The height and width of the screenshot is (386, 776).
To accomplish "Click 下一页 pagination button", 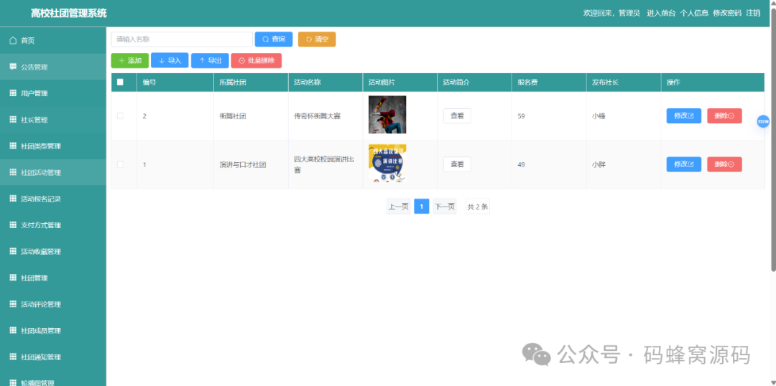I will (x=445, y=207).
